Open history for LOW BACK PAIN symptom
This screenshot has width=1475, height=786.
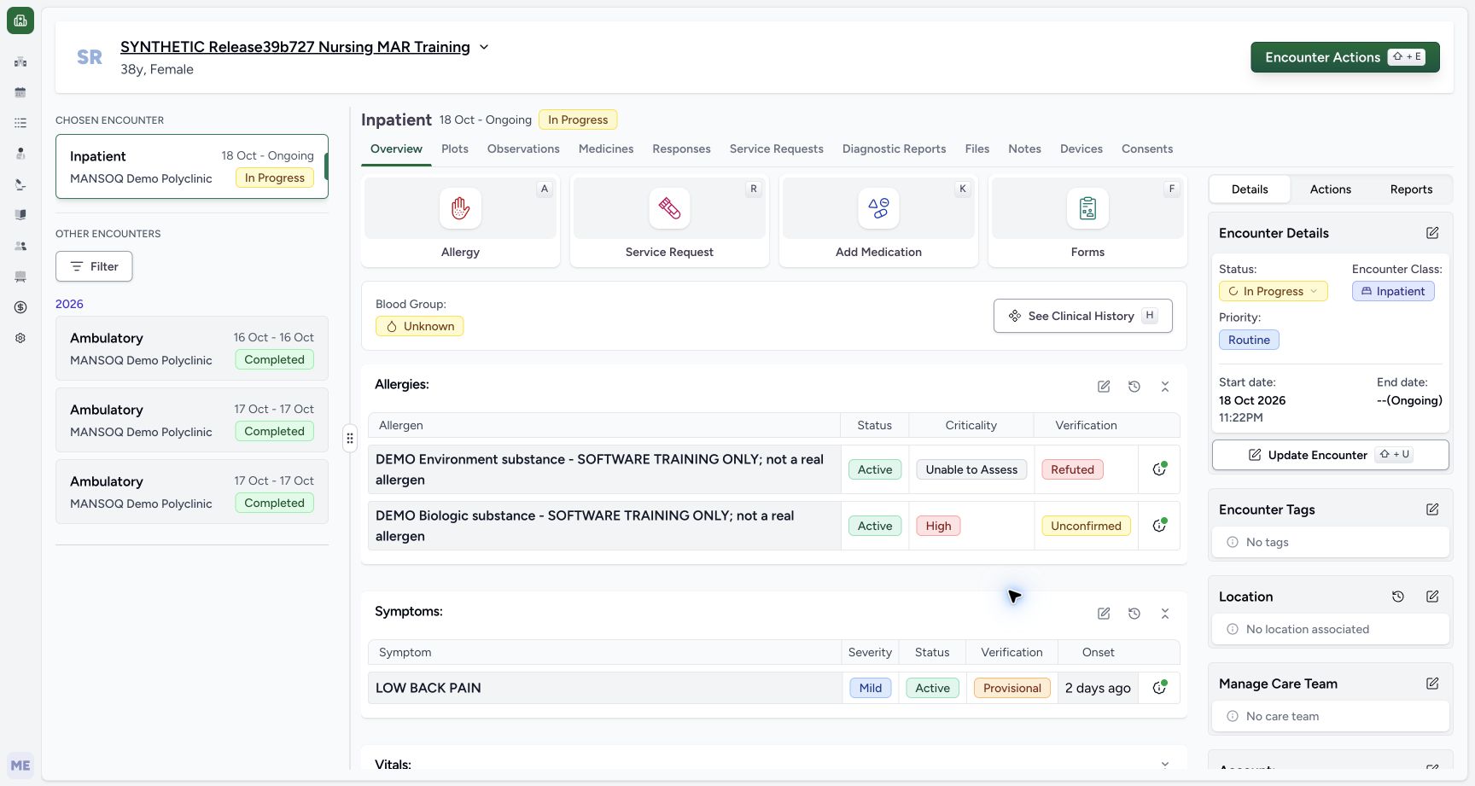[1159, 688]
